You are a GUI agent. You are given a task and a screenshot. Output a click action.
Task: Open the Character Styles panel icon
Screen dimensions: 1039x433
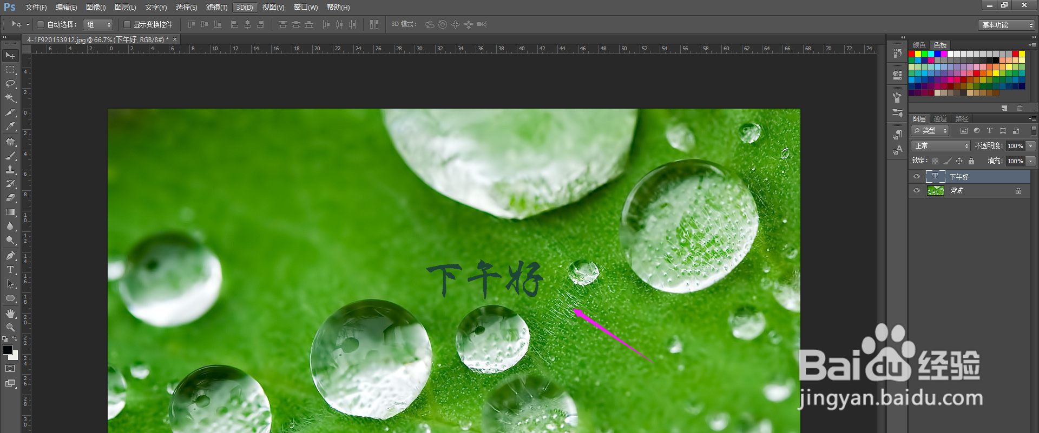coord(897,150)
